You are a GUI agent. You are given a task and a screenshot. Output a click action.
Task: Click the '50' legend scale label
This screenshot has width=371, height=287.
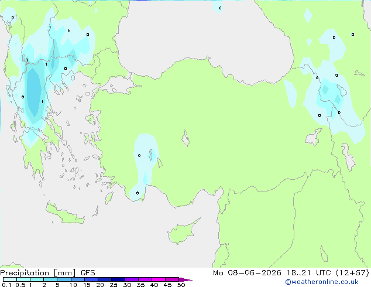coord(181,285)
